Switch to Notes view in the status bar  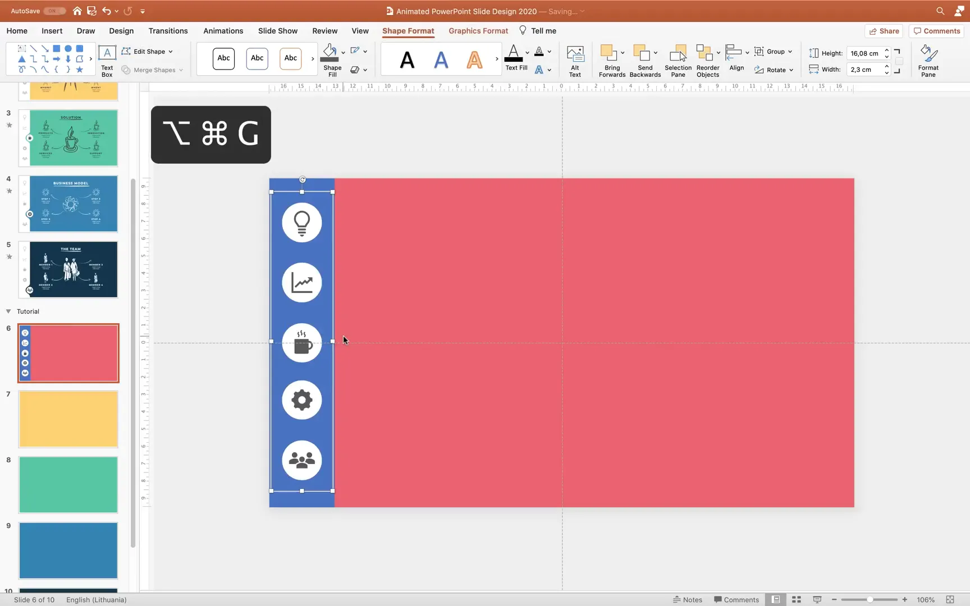coord(688,599)
